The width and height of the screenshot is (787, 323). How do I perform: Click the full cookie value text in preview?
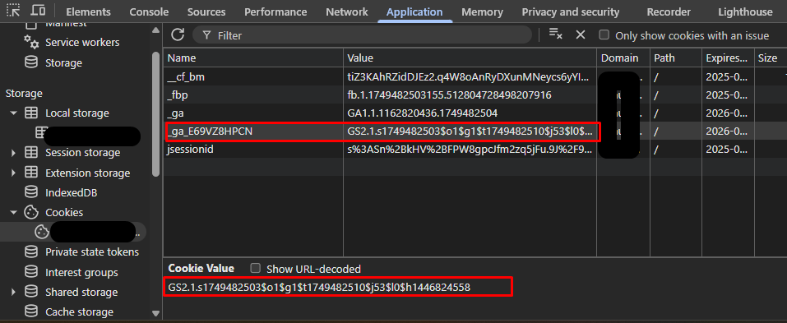[x=319, y=287]
